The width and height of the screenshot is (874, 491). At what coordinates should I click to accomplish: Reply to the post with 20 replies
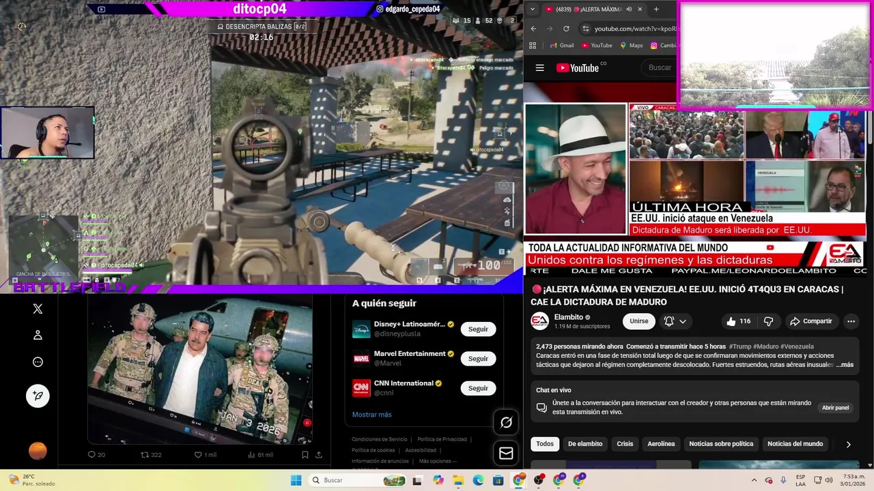click(x=96, y=455)
